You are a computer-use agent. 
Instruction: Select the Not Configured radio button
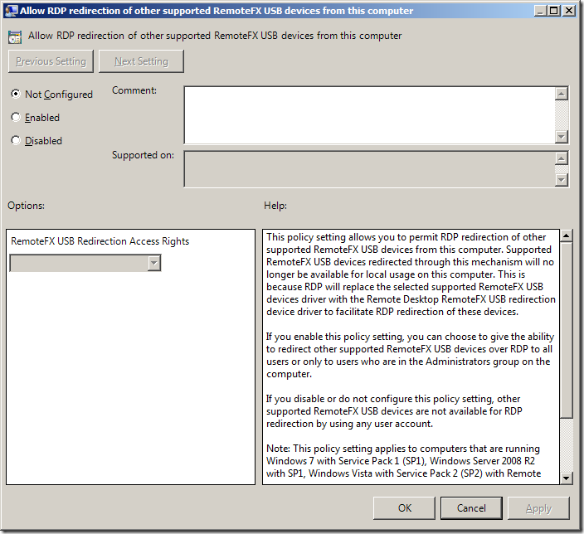(16, 95)
